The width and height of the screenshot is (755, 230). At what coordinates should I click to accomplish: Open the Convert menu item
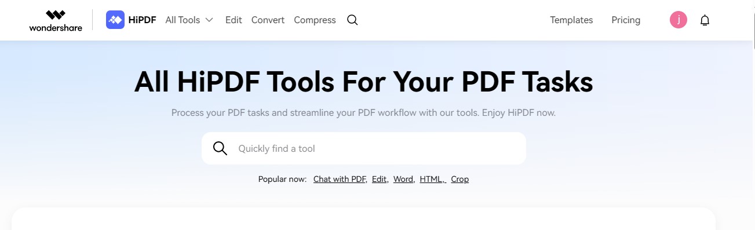tap(268, 20)
